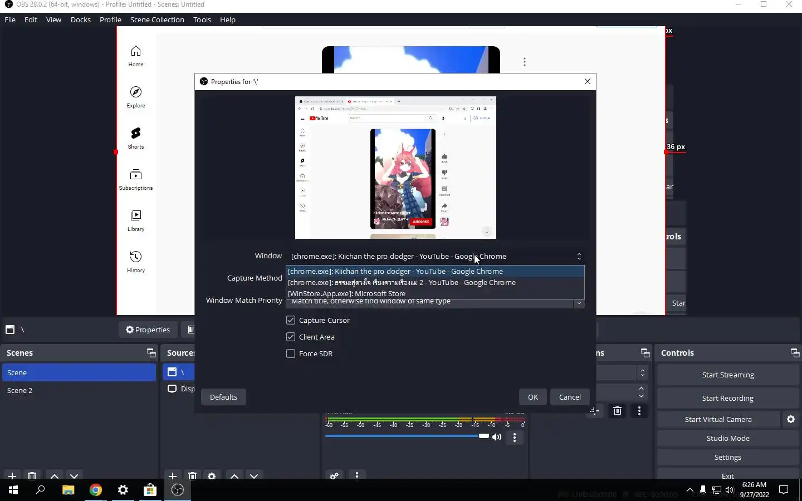Open source properties via Sources gear icon
Screen dimensions: 802x501
coord(212,476)
